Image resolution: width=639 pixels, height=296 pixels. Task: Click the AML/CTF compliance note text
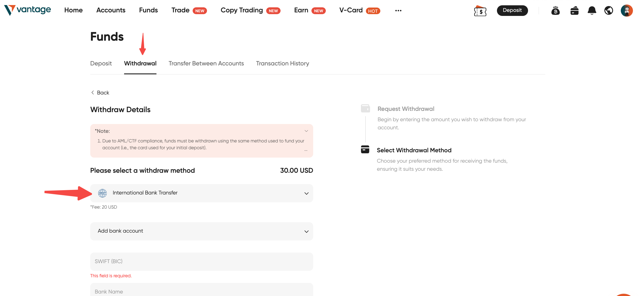pyautogui.click(x=203, y=144)
